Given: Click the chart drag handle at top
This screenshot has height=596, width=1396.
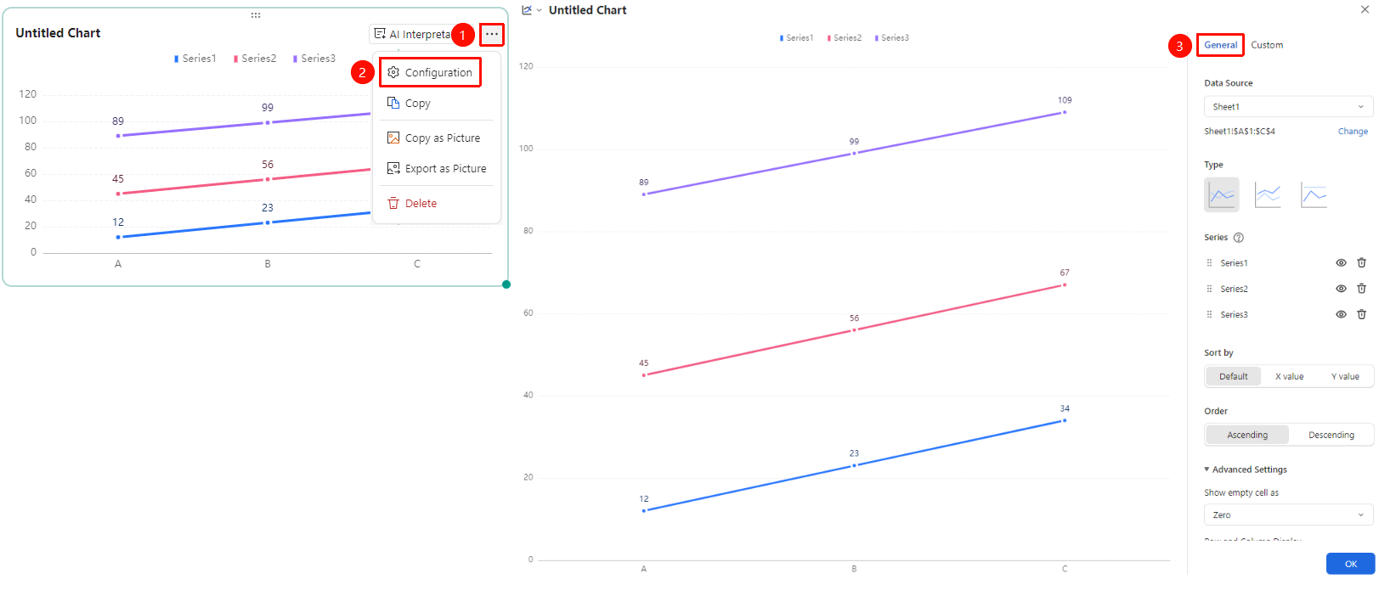Looking at the screenshot, I should (256, 15).
